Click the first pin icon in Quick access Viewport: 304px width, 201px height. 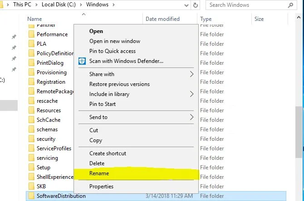14,37
